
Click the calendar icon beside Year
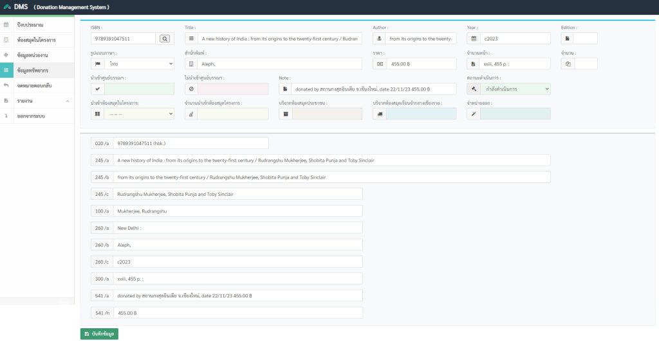point(474,39)
